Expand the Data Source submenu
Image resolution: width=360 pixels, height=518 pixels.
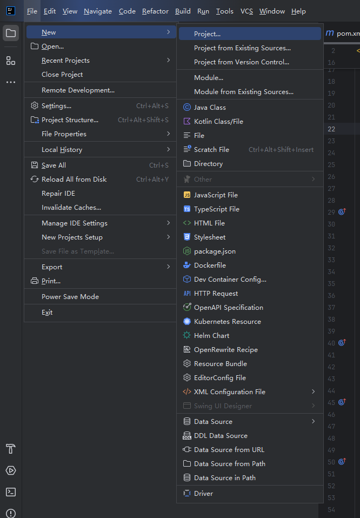tap(313, 421)
